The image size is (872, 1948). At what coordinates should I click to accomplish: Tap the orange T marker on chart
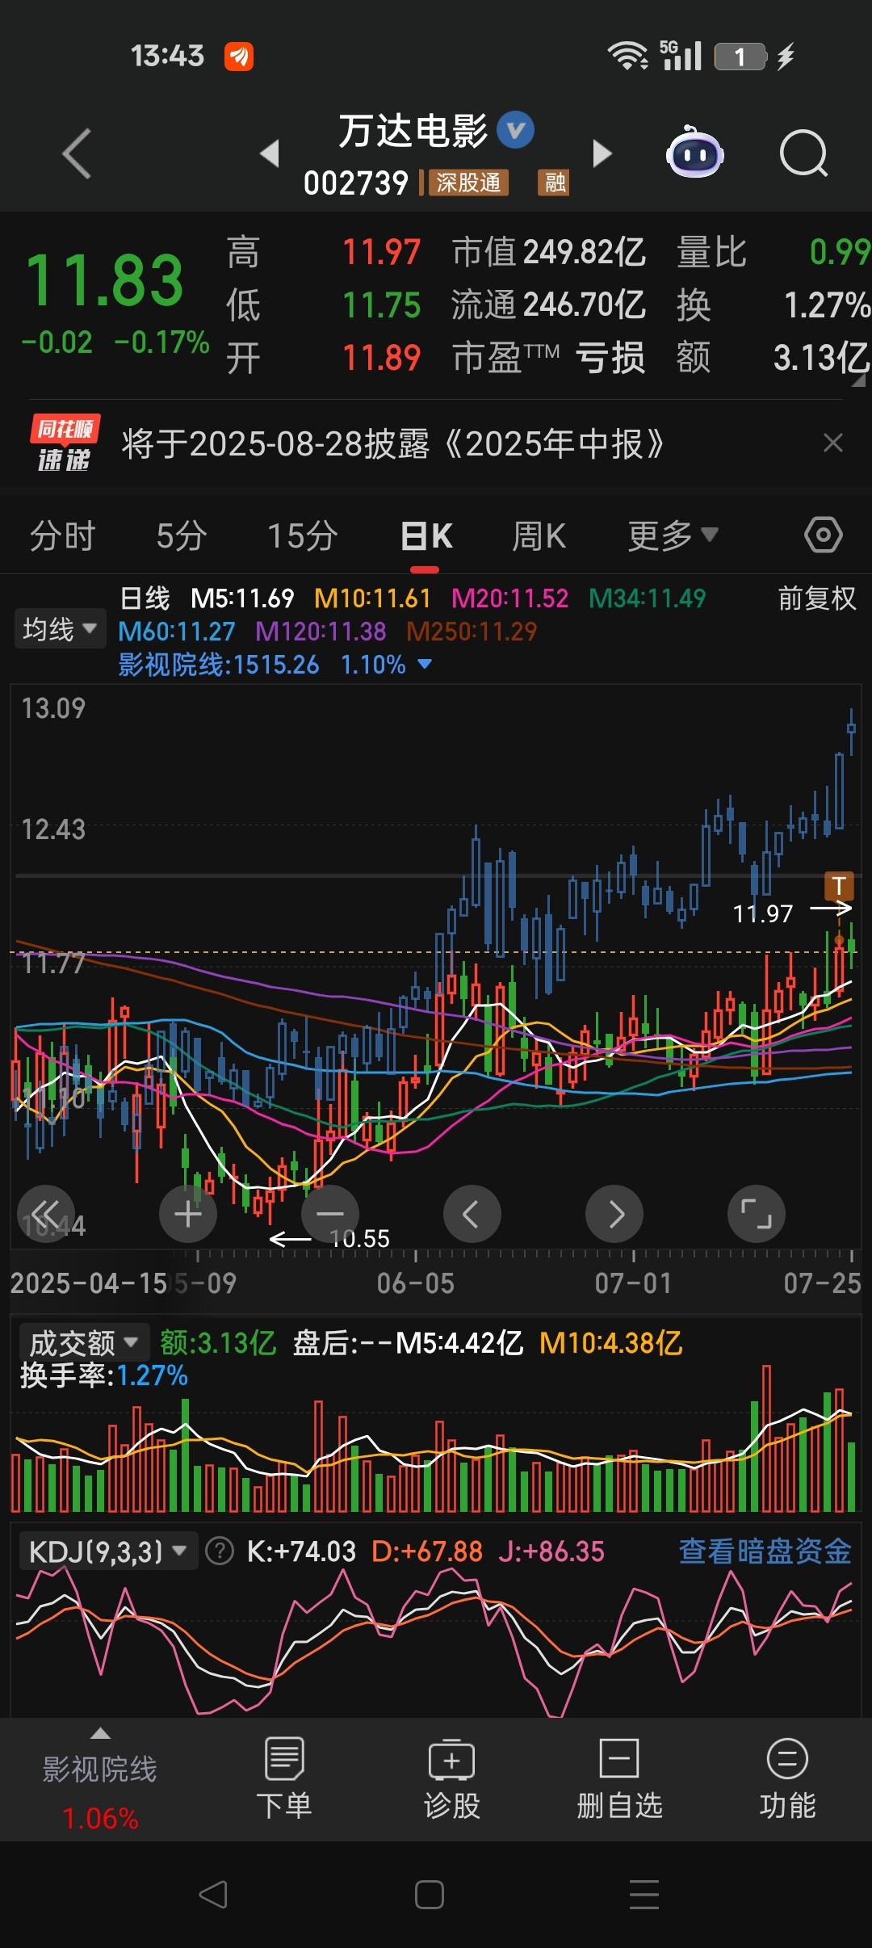(x=839, y=886)
